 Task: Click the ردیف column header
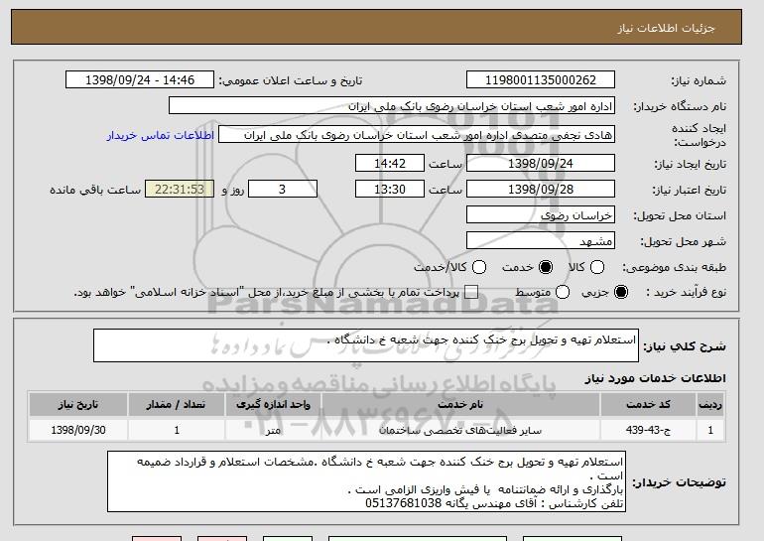click(x=710, y=405)
